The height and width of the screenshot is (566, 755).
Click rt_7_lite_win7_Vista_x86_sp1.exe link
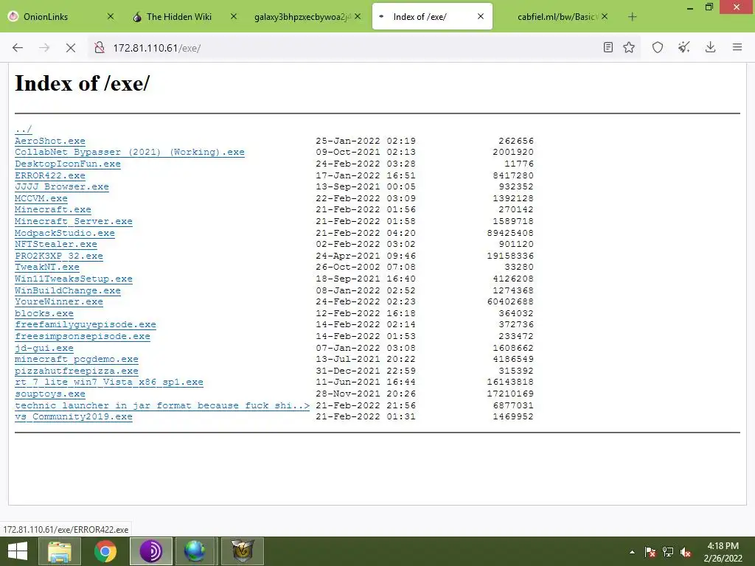109,382
